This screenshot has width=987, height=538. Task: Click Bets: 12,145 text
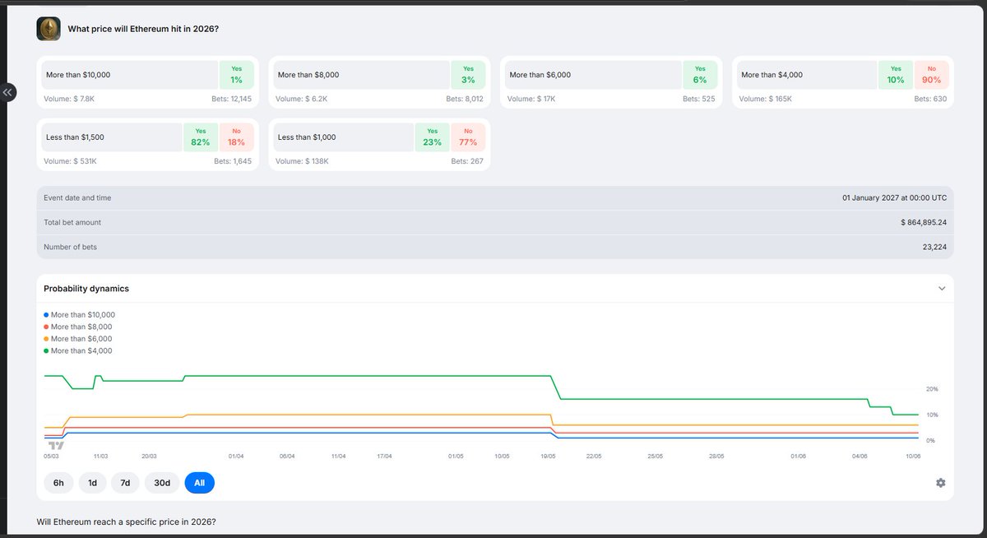pyautogui.click(x=232, y=99)
